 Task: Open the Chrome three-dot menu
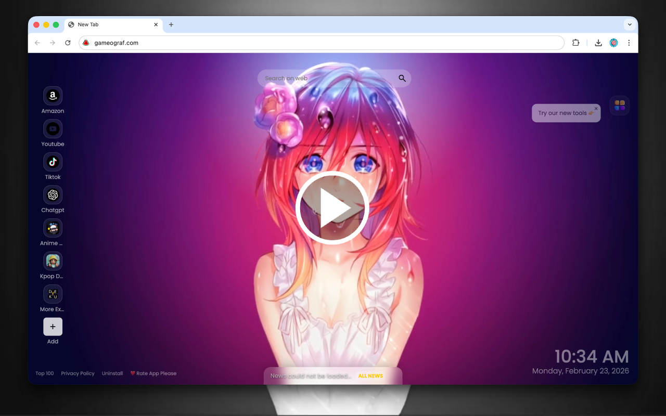629,43
